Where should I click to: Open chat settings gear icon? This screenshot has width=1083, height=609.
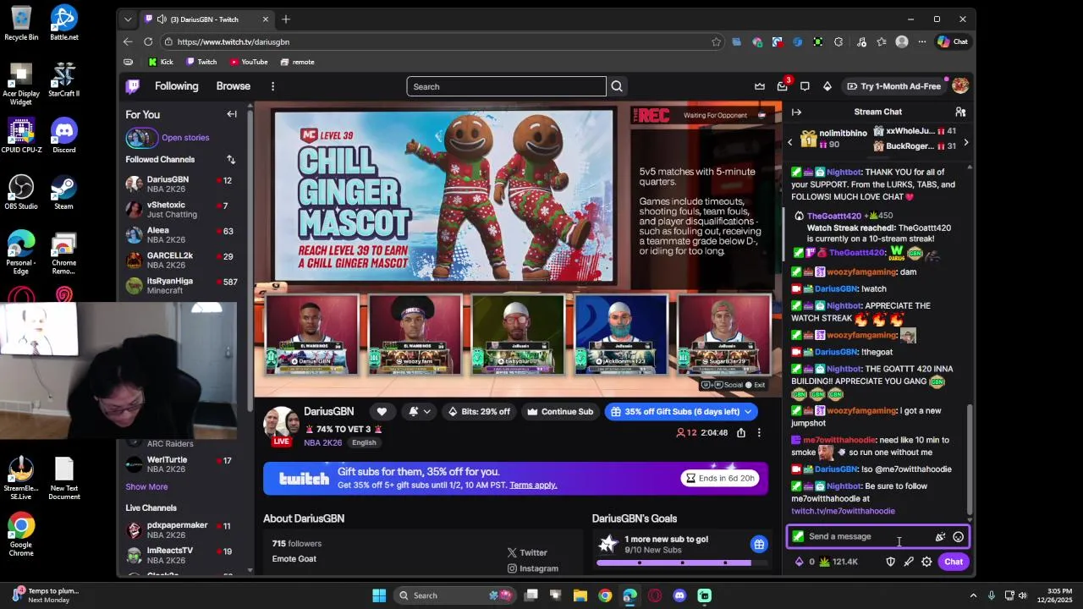pos(926,562)
